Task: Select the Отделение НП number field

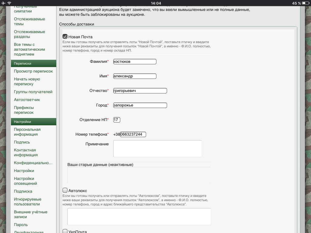Action: coord(117,120)
